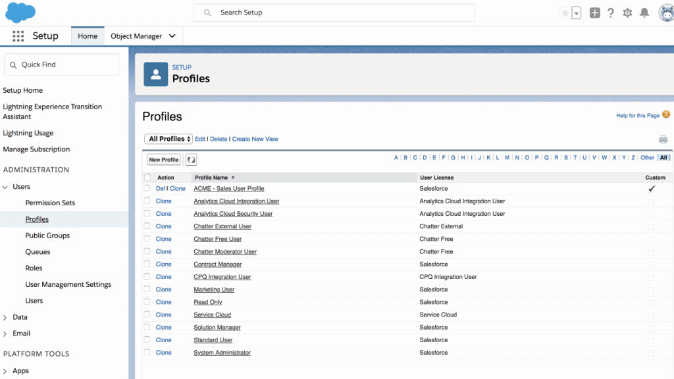Check the Marketing User row checkbox
Image resolution: width=674 pixels, height=379 pixels.
pos(147,290)
